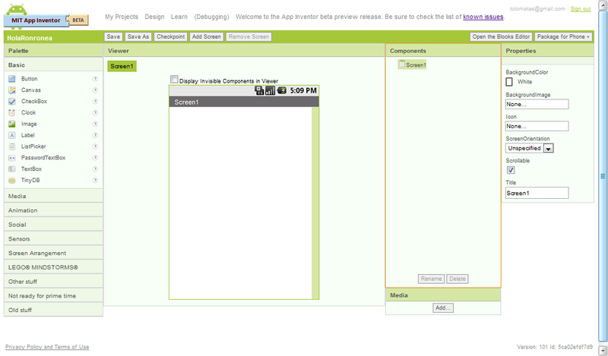
Task: Open help for the Label component
Action: [x=95, y=135]
